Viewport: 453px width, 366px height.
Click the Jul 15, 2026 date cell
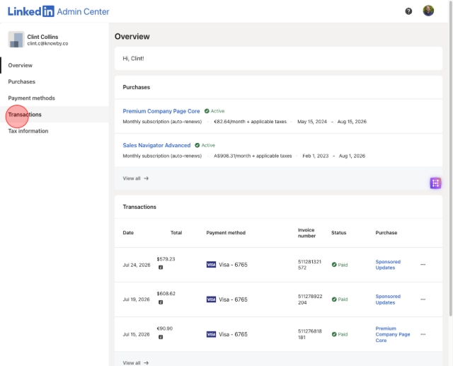pyautogui.click(x=137, y=335)
